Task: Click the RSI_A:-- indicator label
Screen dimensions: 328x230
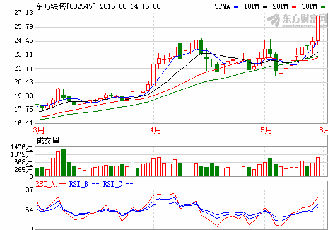Action: coord(50,185)
